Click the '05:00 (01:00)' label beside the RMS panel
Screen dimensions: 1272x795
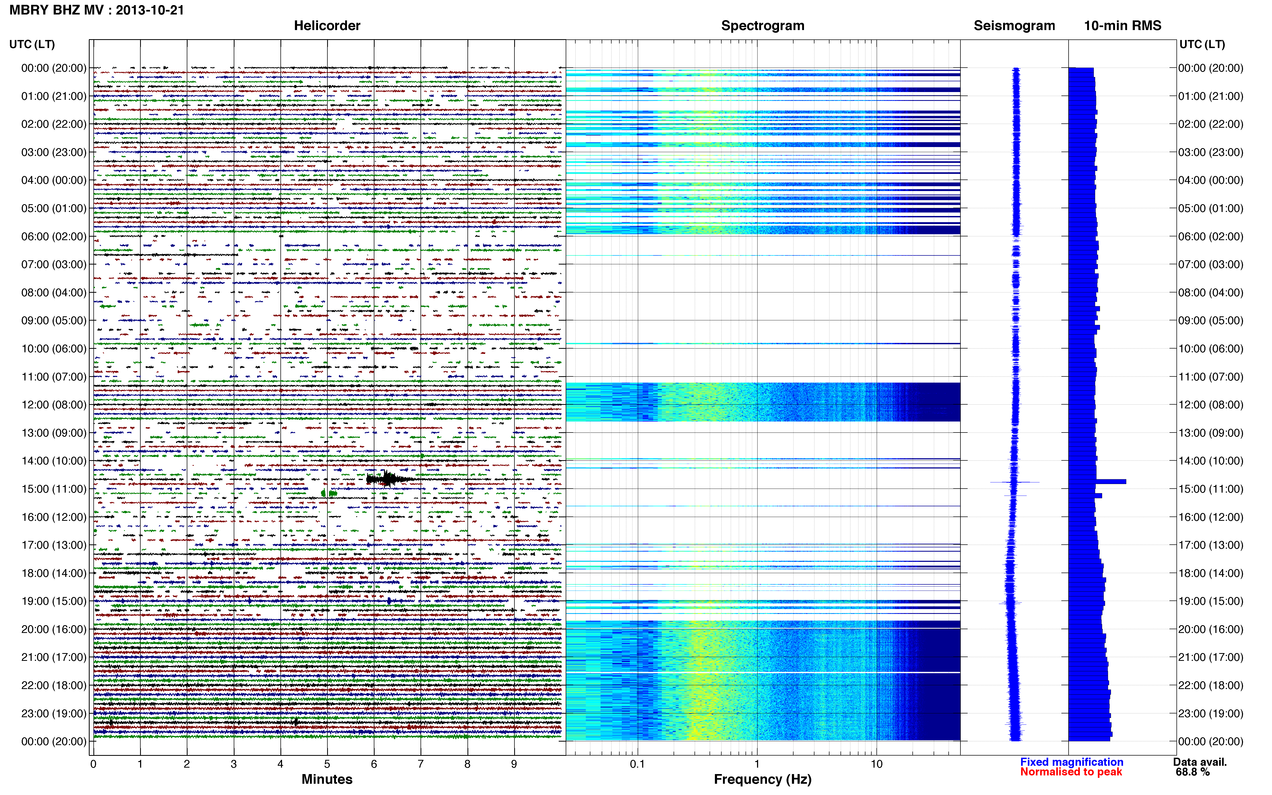[1211, 208]
